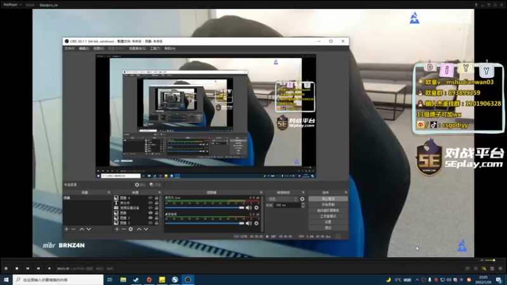This screenshot has width=507, height=285.
Task: Open the 文件(F) menu in OBS
Action: point(70,49)
